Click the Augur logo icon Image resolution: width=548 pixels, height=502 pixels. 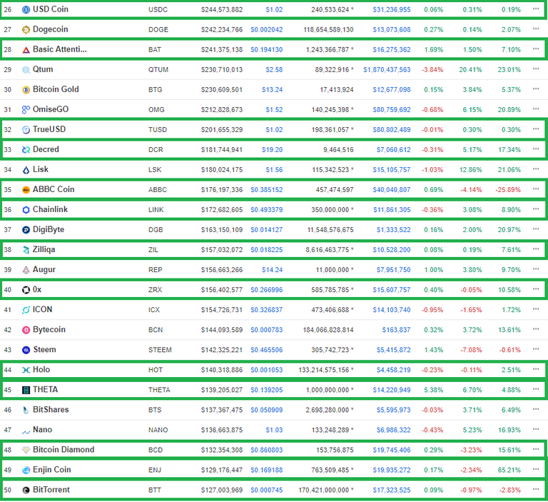click(26, 270)
